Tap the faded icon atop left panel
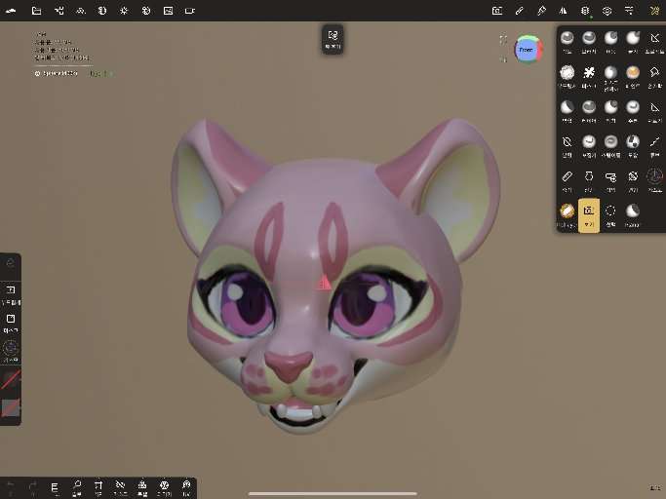The width and height of the screenshot is (666, 499). coord(11,263)
